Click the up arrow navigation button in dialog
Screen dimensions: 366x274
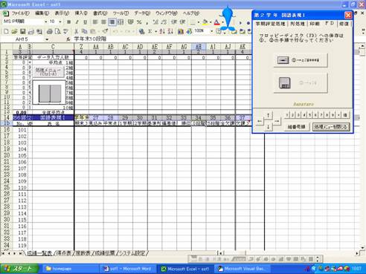(268, 115)
